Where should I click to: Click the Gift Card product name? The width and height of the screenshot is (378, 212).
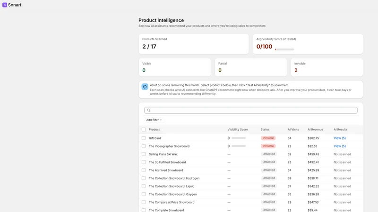click(x=155, y=138)
